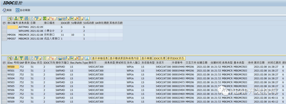Open Details magnifier icon in lower grid toolbar

[10, 58]
